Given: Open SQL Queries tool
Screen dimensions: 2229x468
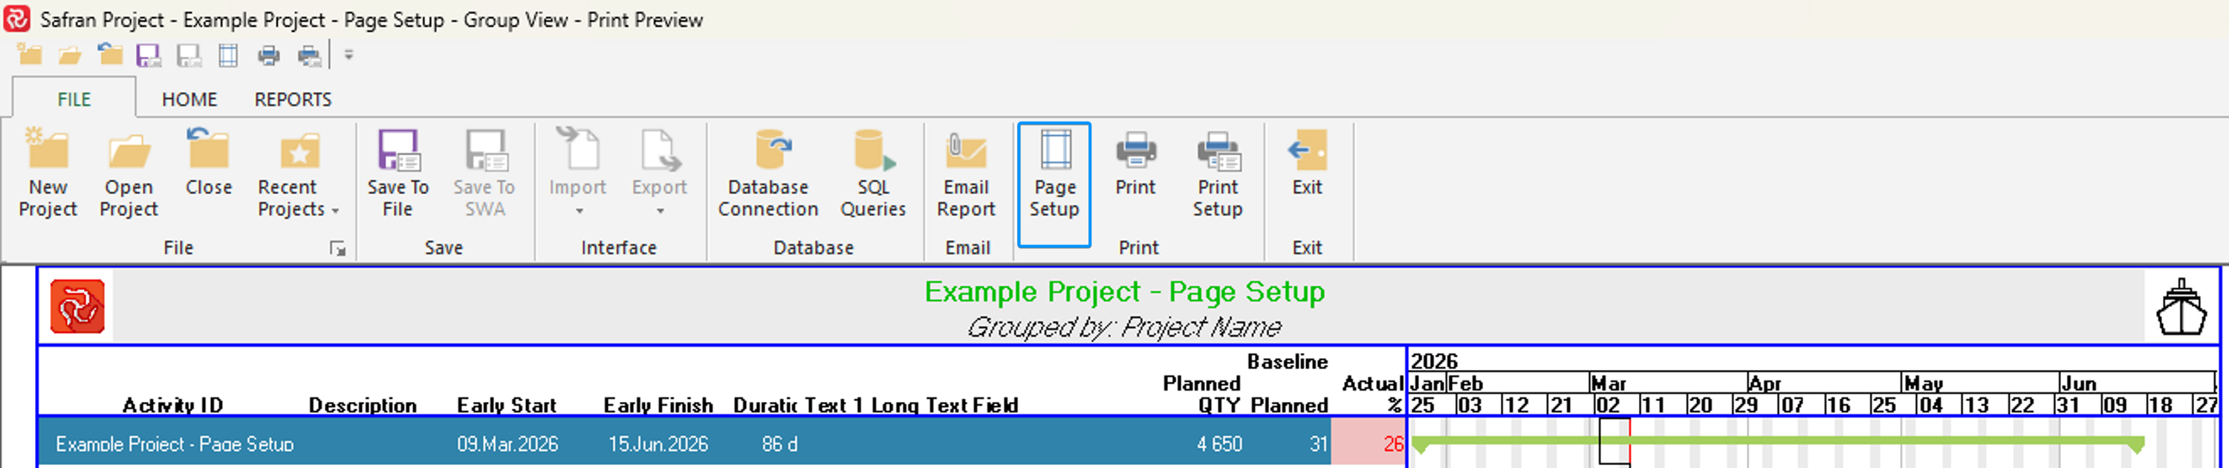Looking at the screenshot, I should click(872, 173).
